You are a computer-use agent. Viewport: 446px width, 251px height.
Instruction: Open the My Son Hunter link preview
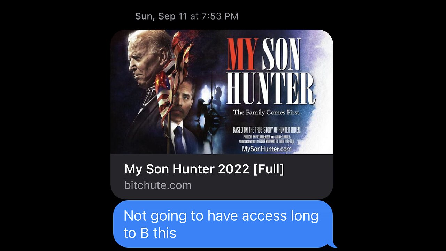coord(222,114)
